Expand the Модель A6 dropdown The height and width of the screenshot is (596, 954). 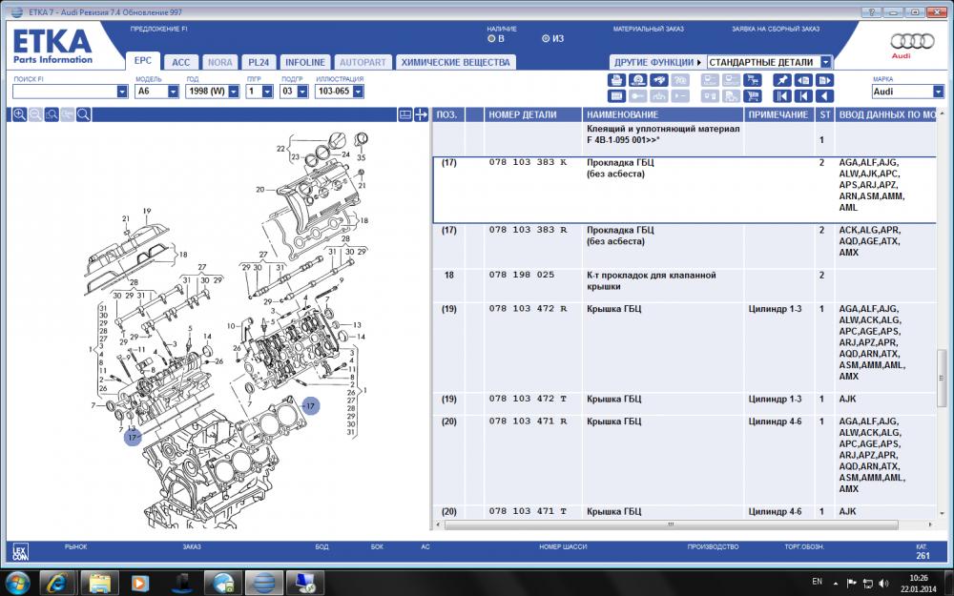[x=173, y=92]
